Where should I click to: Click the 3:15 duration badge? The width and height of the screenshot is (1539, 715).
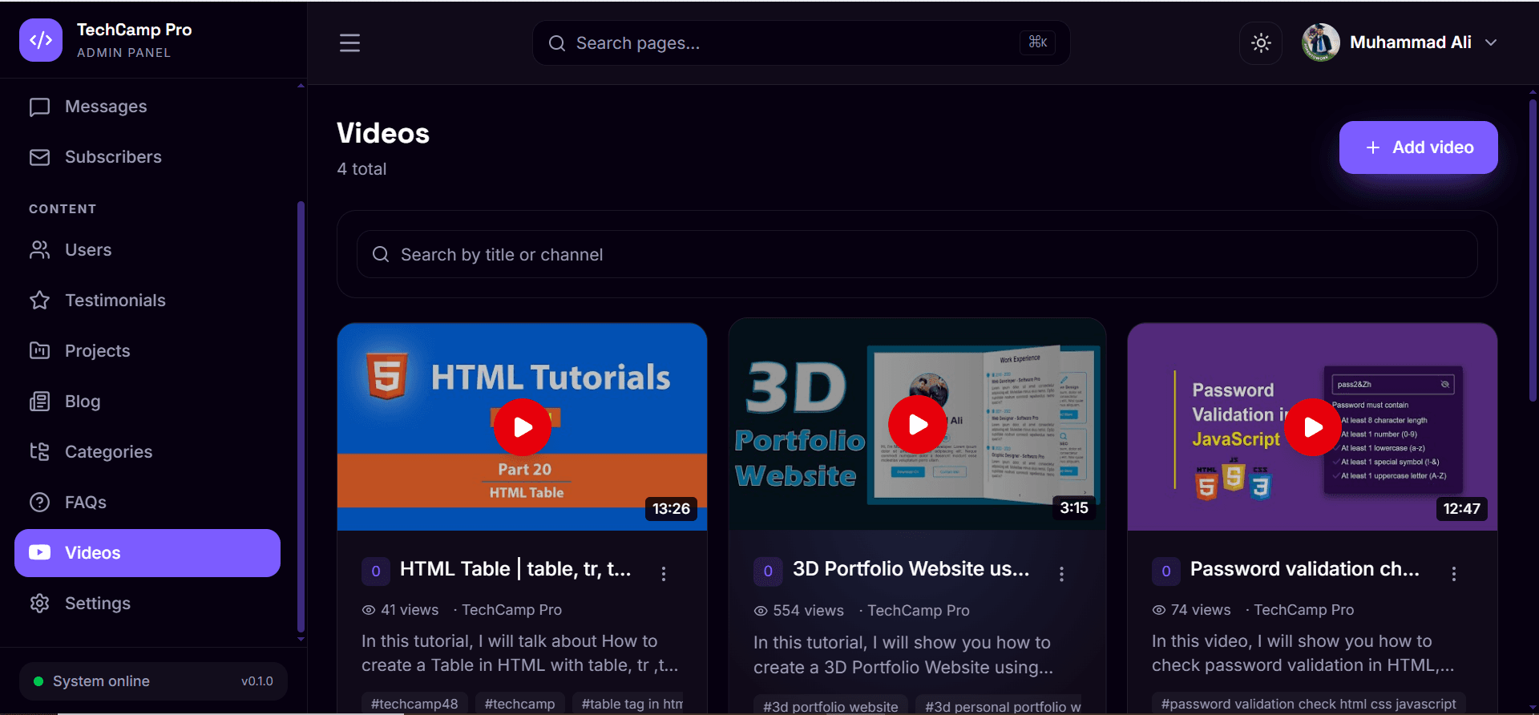coord(1074,508)
